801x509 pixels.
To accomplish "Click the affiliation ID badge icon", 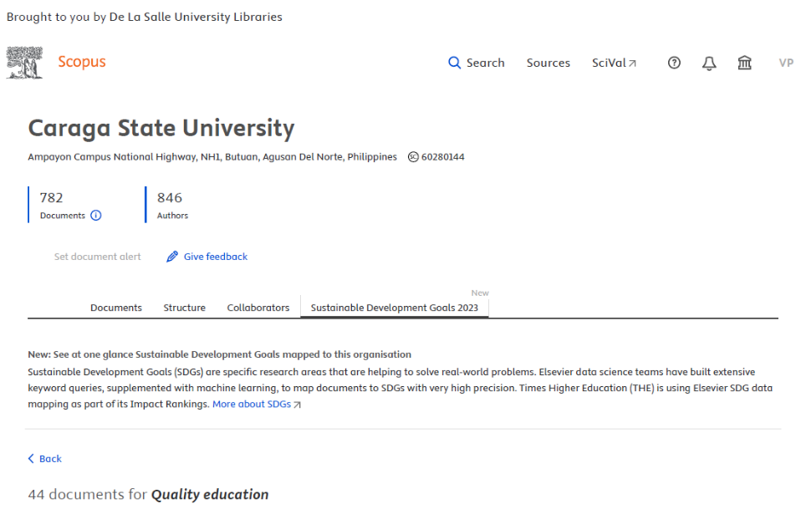I will click(x=413, y=157).
